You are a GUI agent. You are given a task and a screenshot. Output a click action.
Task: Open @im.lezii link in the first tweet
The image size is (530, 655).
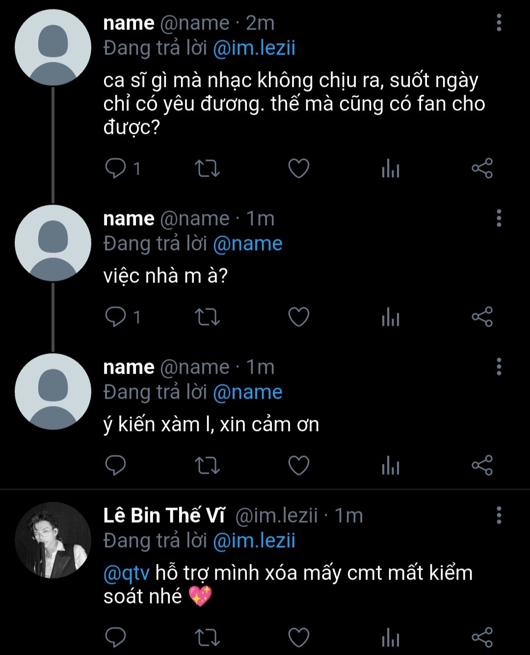pos(254,48)
